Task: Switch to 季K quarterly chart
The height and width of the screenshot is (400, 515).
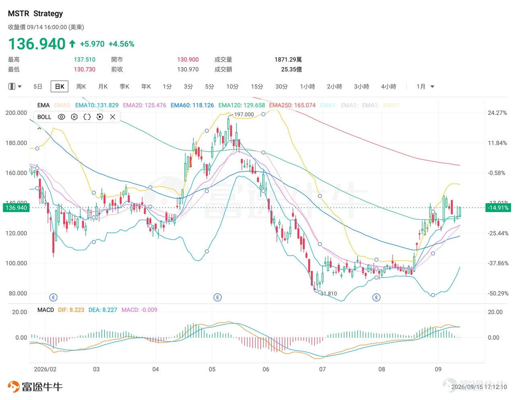Action: (x=124, y=86)
